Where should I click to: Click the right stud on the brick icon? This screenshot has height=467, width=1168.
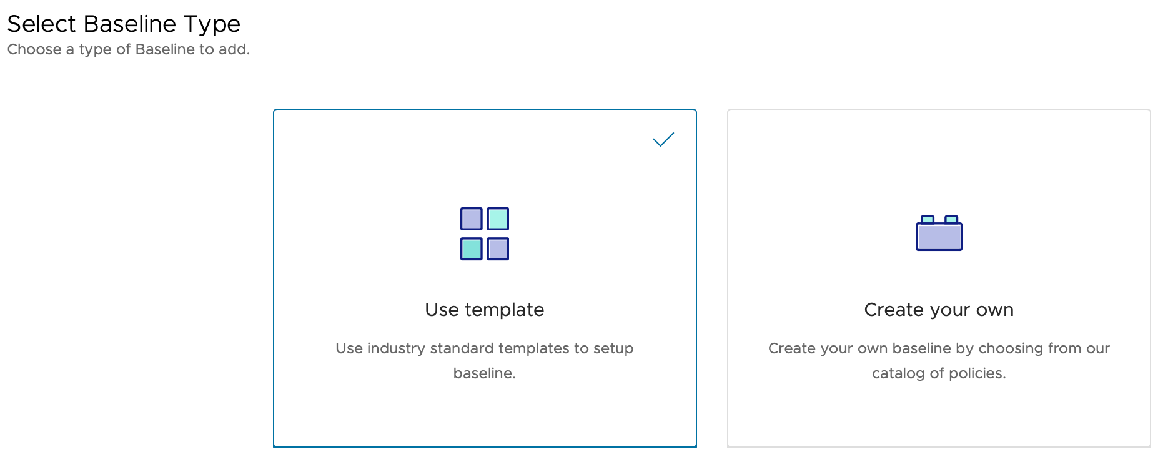coord(951,219)
